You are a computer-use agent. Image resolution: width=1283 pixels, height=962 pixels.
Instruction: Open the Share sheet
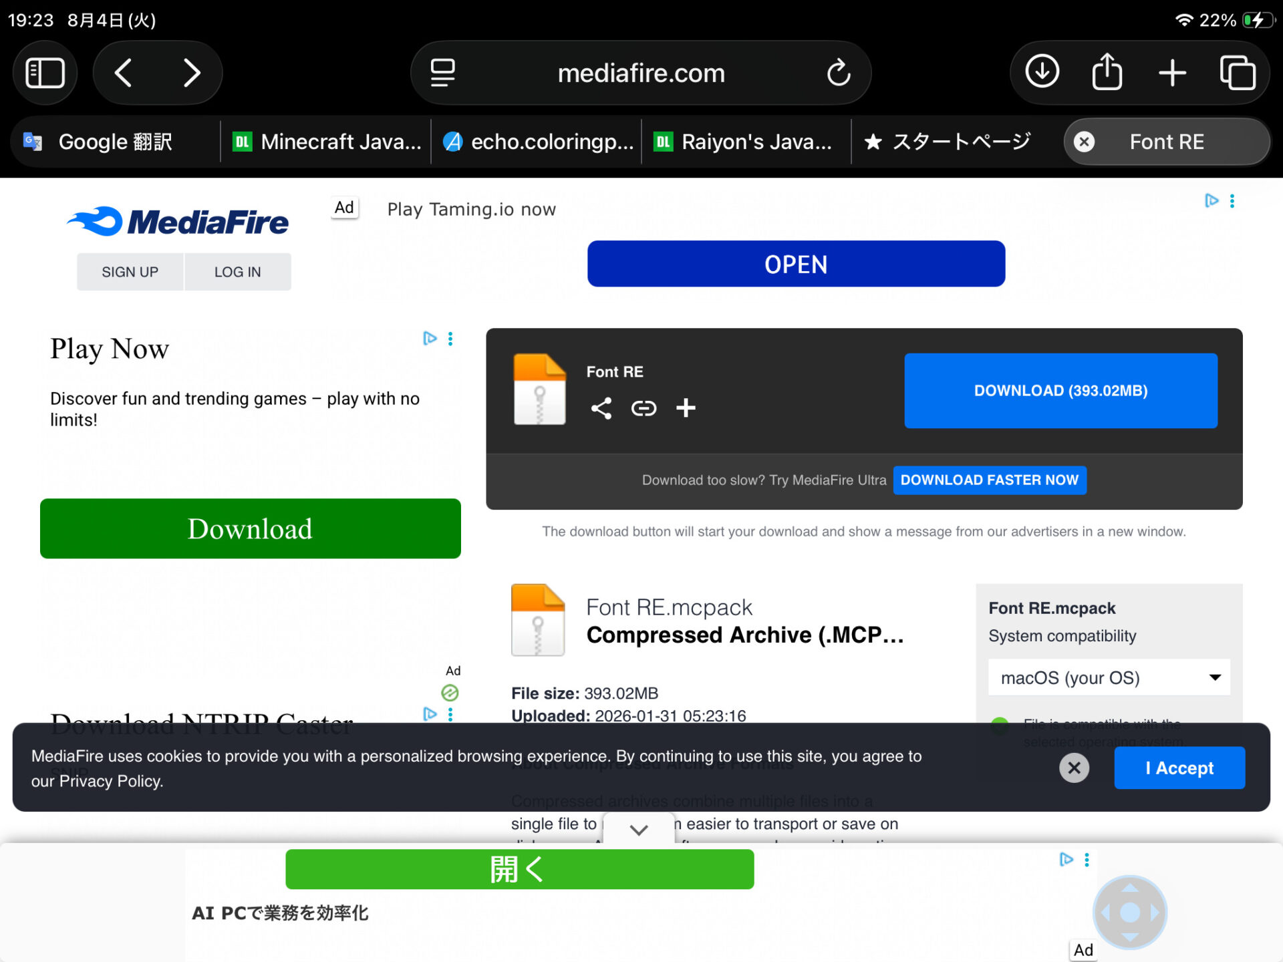1107,71
